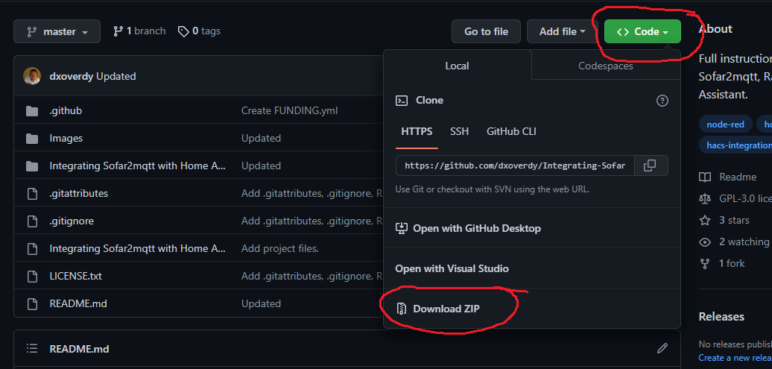772x369 pixels.
Task: Select the HTTPS clone tab
Action: point(417,131)
